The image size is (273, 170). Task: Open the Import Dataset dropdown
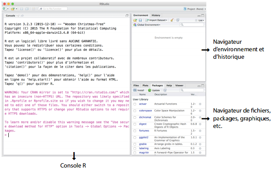(156, 20)
